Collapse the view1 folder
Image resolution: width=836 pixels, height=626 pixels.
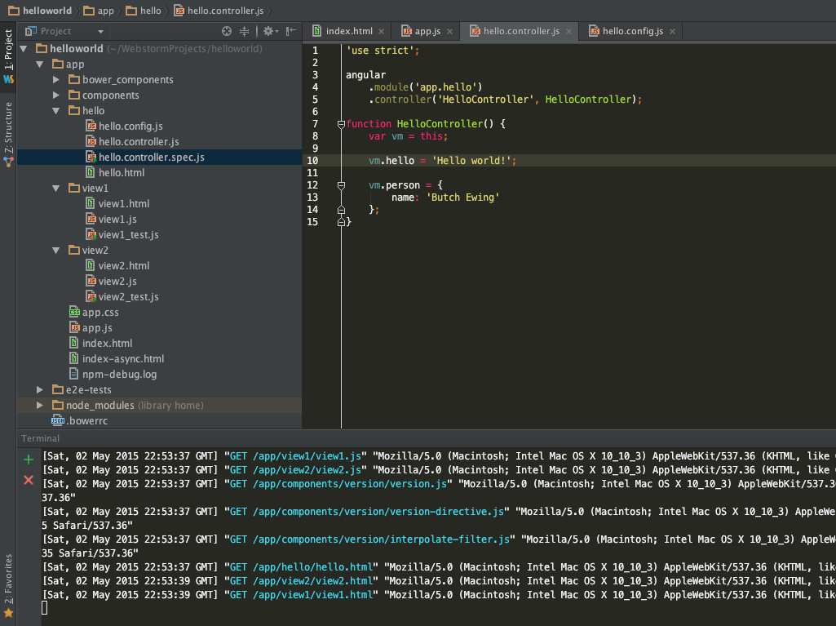click(56, 188)
